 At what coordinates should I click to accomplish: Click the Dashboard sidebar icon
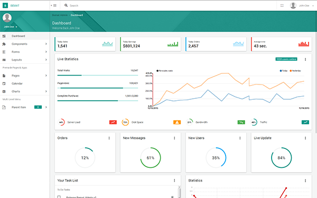pyautogui.click(x=4, y=36)
